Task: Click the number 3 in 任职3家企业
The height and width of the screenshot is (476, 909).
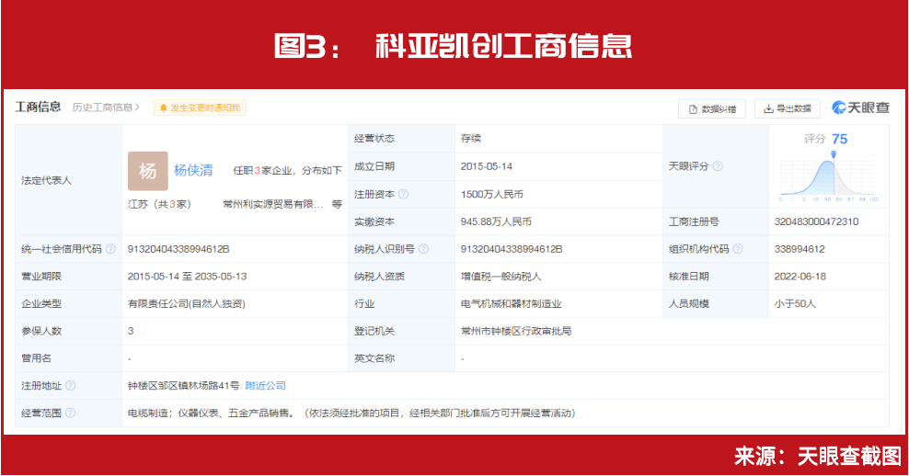Action: click(x=258, y=171)
